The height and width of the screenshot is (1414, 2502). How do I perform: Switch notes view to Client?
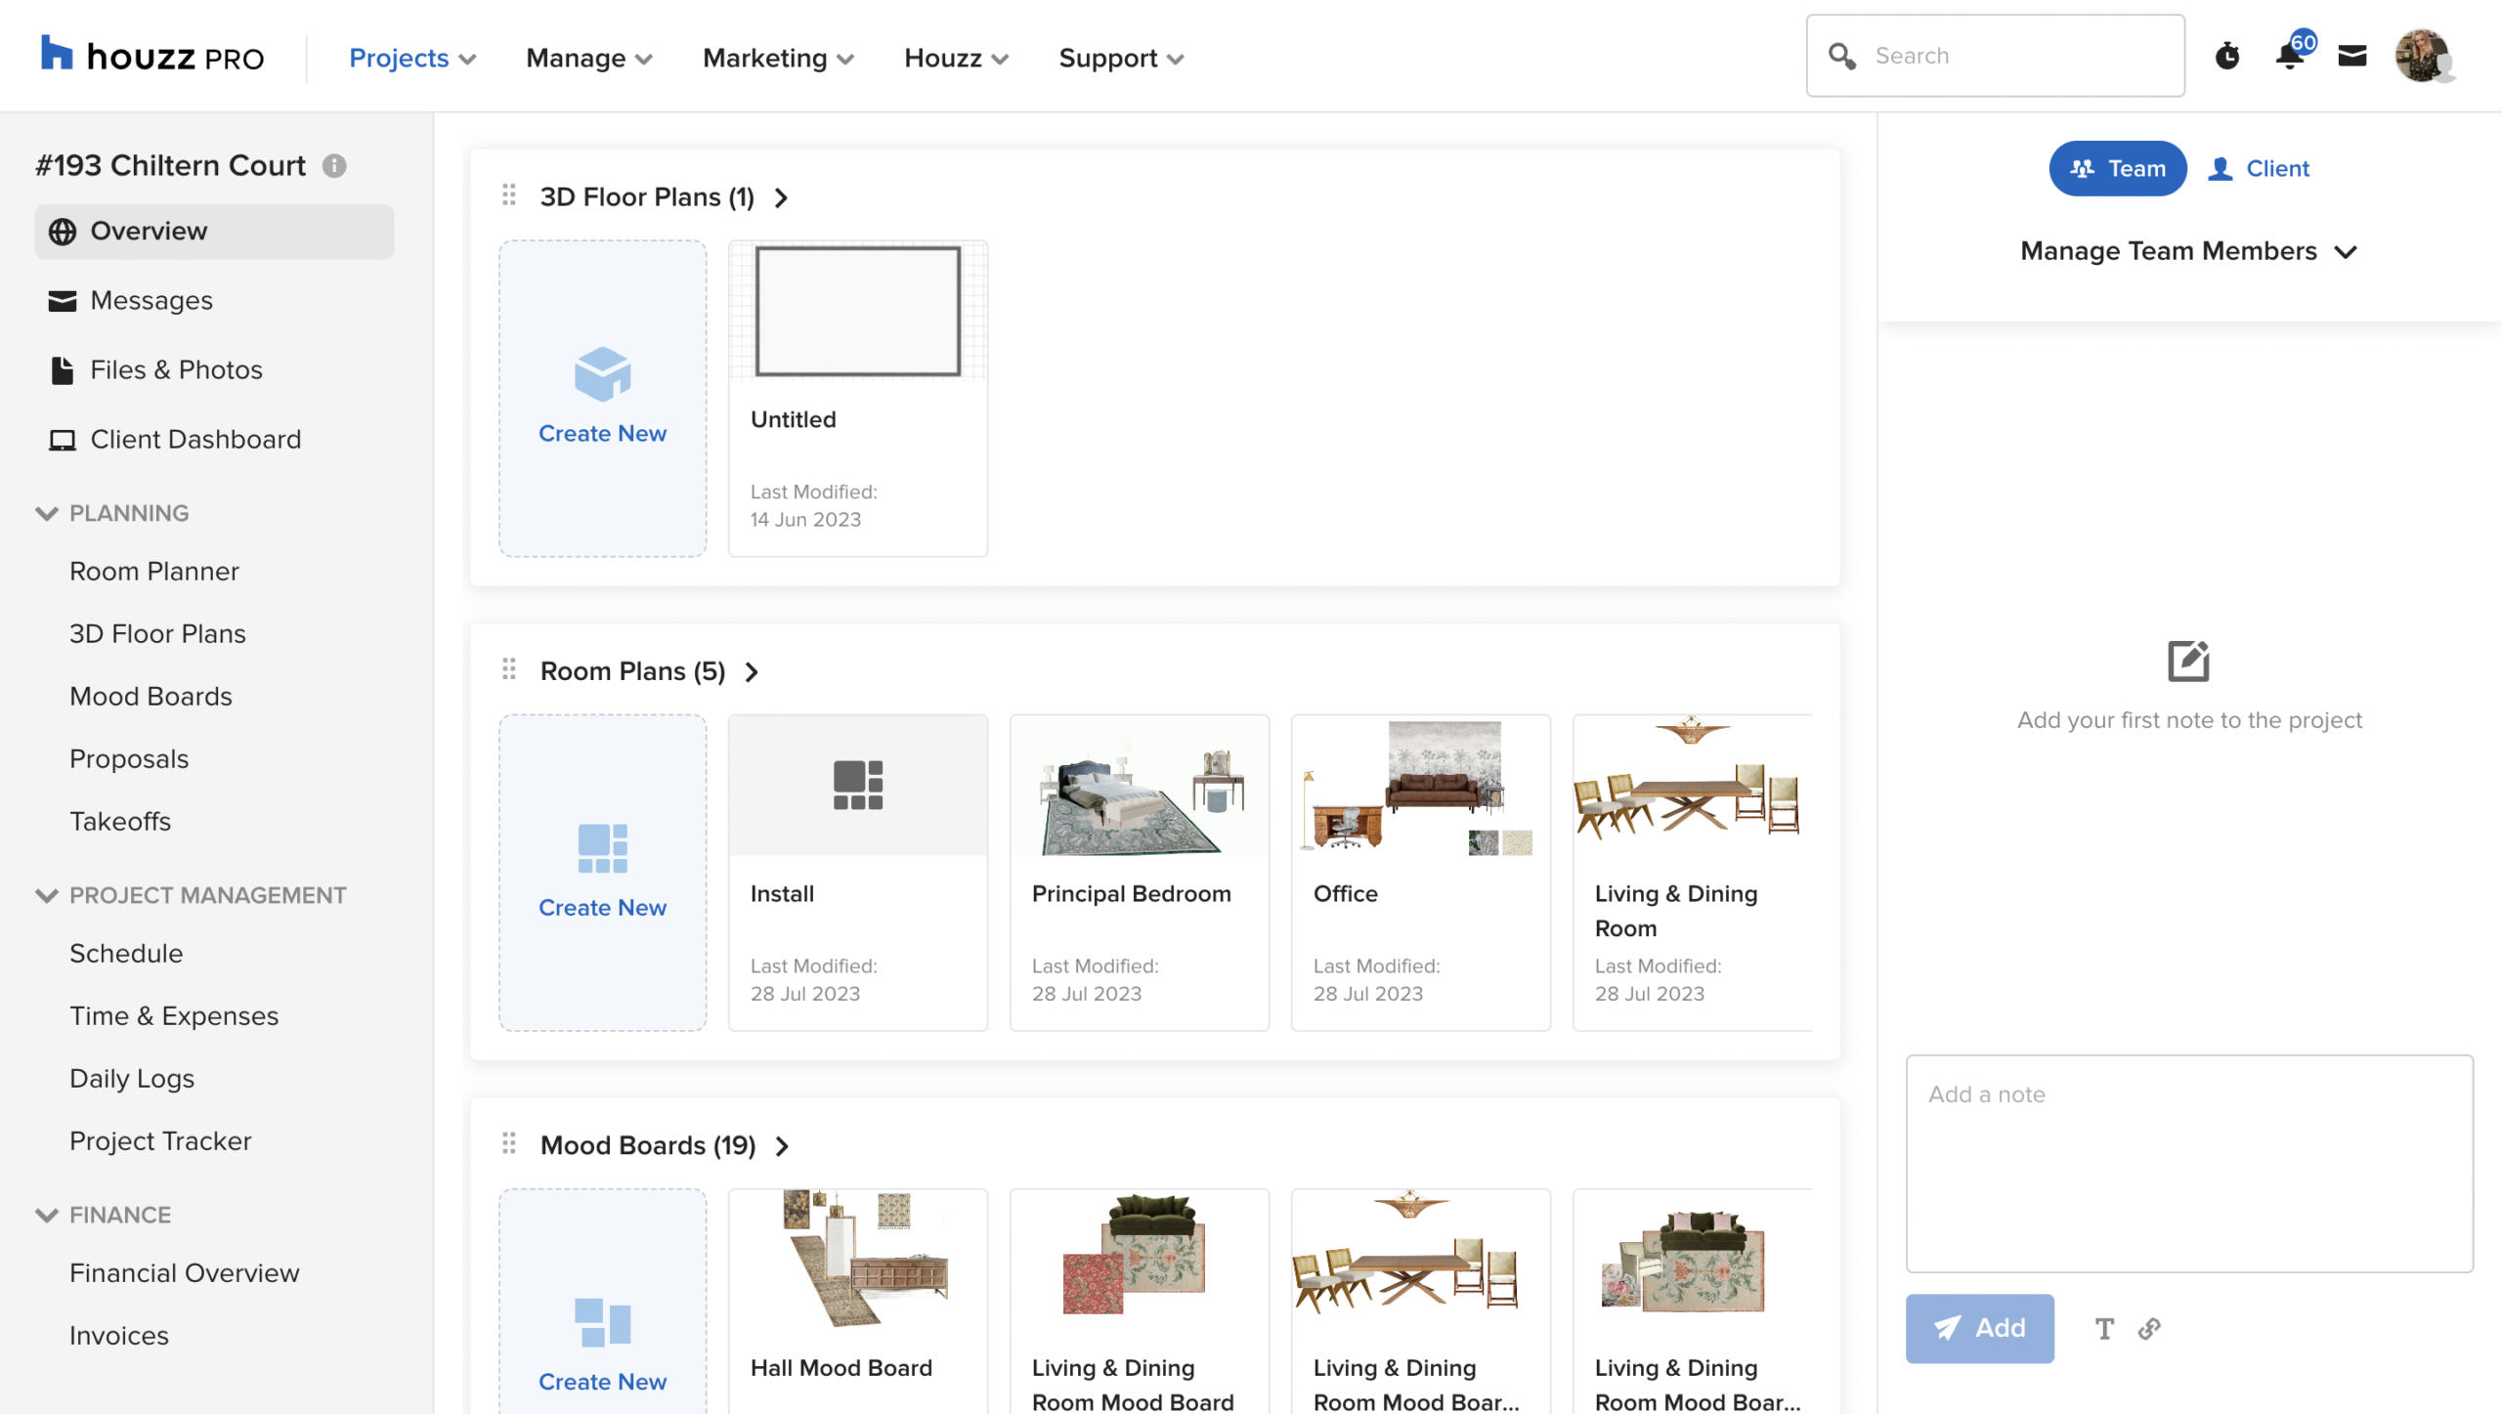point(2259,168)
